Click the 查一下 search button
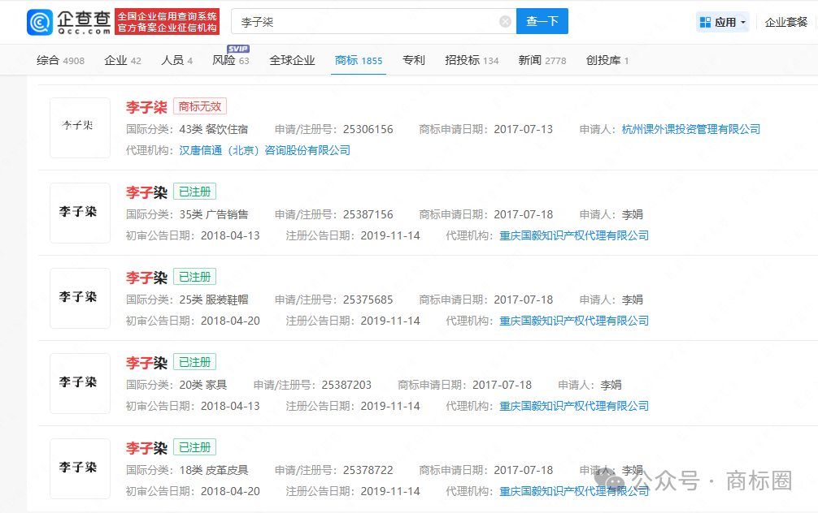This screenshot has height=513, width=818. (542, 22)
